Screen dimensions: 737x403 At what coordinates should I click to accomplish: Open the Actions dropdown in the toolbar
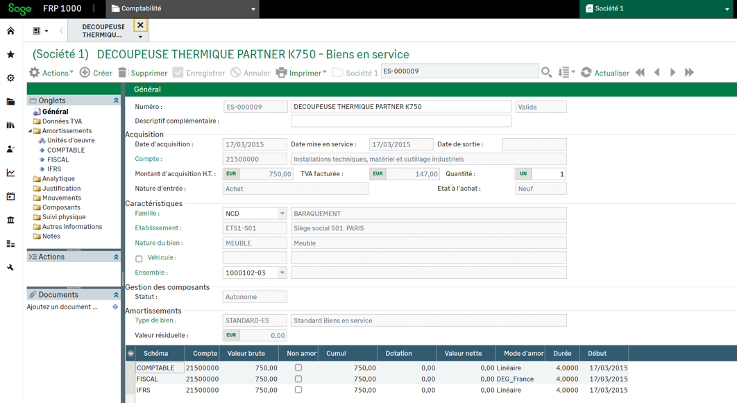49,71
